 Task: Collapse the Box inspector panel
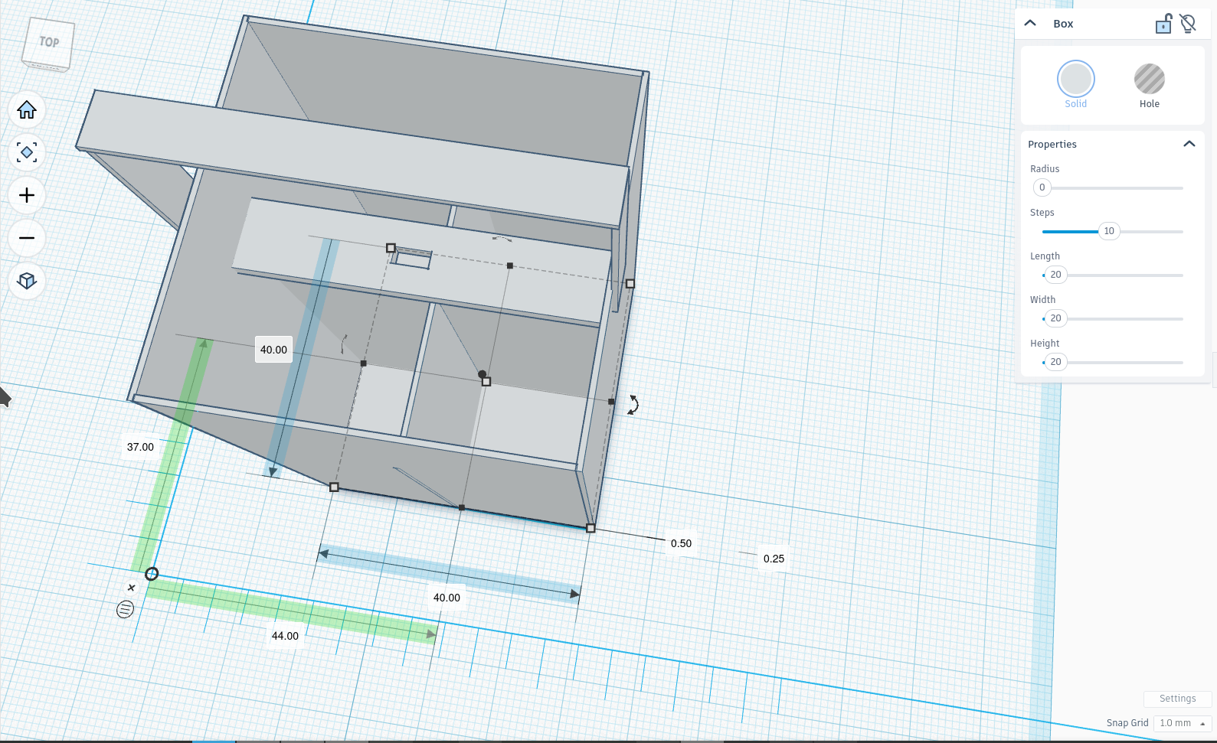pos(1030,23)
